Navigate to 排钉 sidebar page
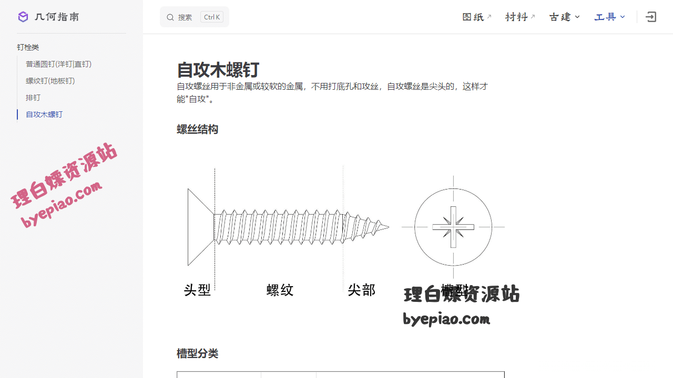673x378 pixels. [33, 98]
